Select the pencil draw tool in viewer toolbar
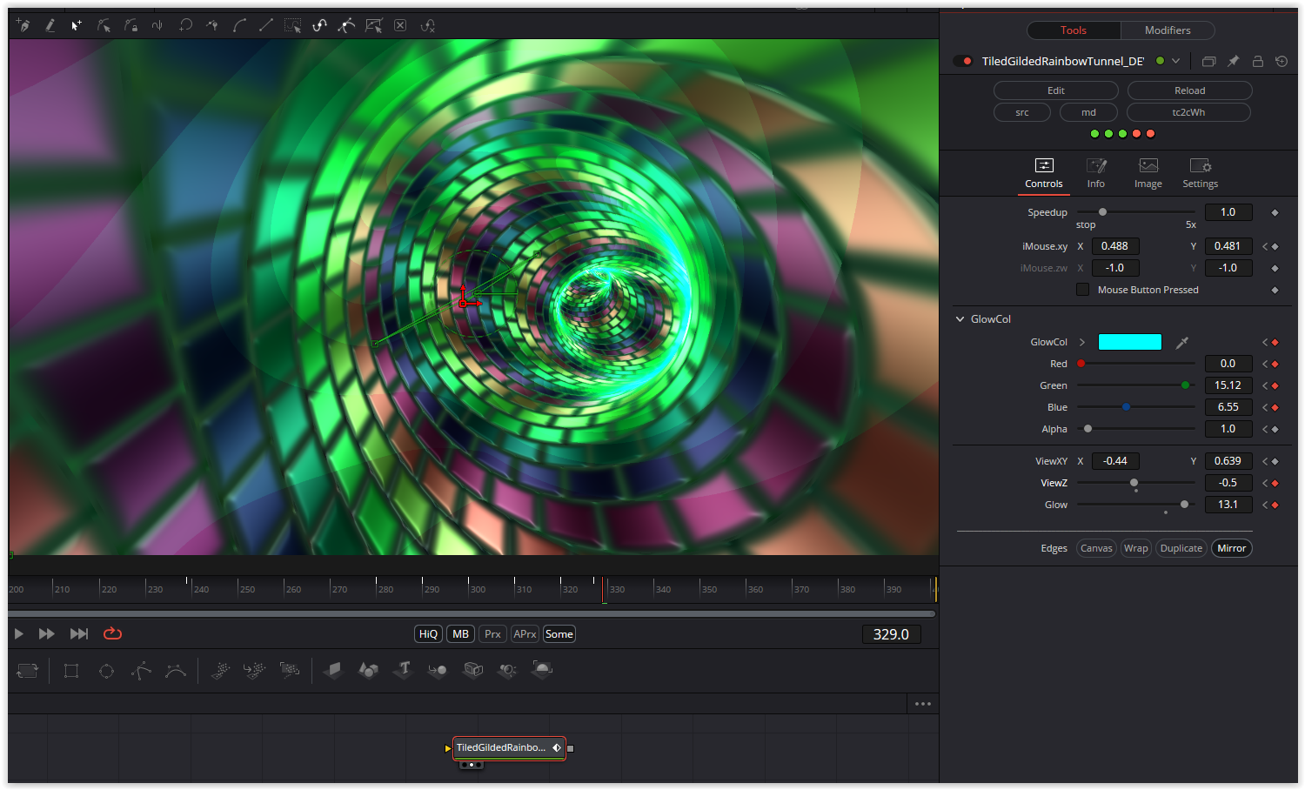This screenshot has width=1305, height=790. (50, 25)
